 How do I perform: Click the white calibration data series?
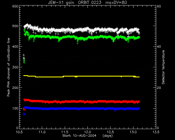click(x=81, y=30)
